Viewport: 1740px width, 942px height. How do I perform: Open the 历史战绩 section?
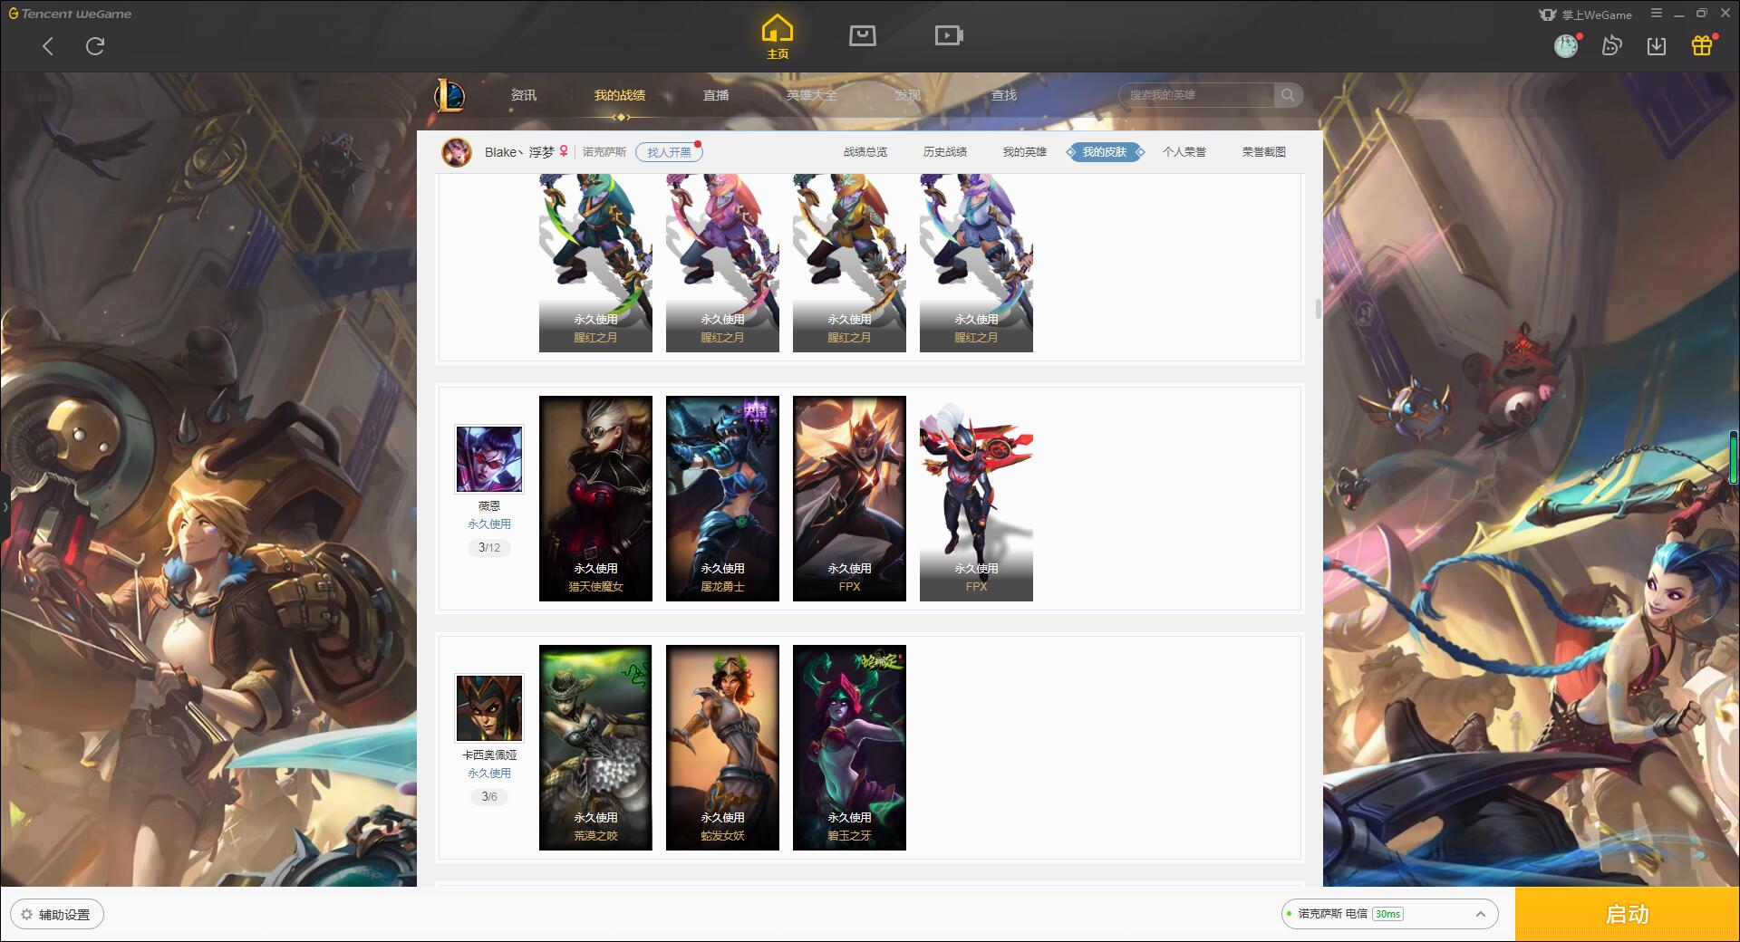945,152
